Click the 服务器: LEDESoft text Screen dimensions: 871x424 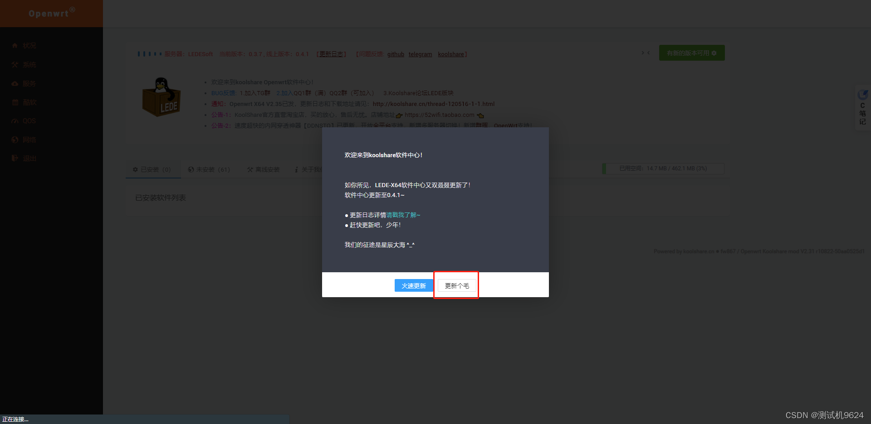189,54
